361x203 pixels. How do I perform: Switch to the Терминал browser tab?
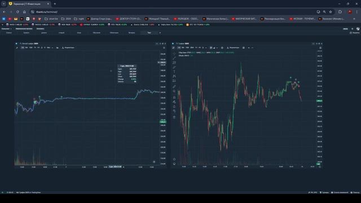pyautogui.click(x=29, y=4)
